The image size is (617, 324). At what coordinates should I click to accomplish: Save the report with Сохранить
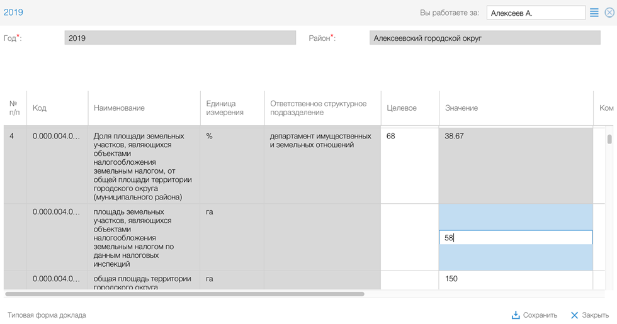534,315
